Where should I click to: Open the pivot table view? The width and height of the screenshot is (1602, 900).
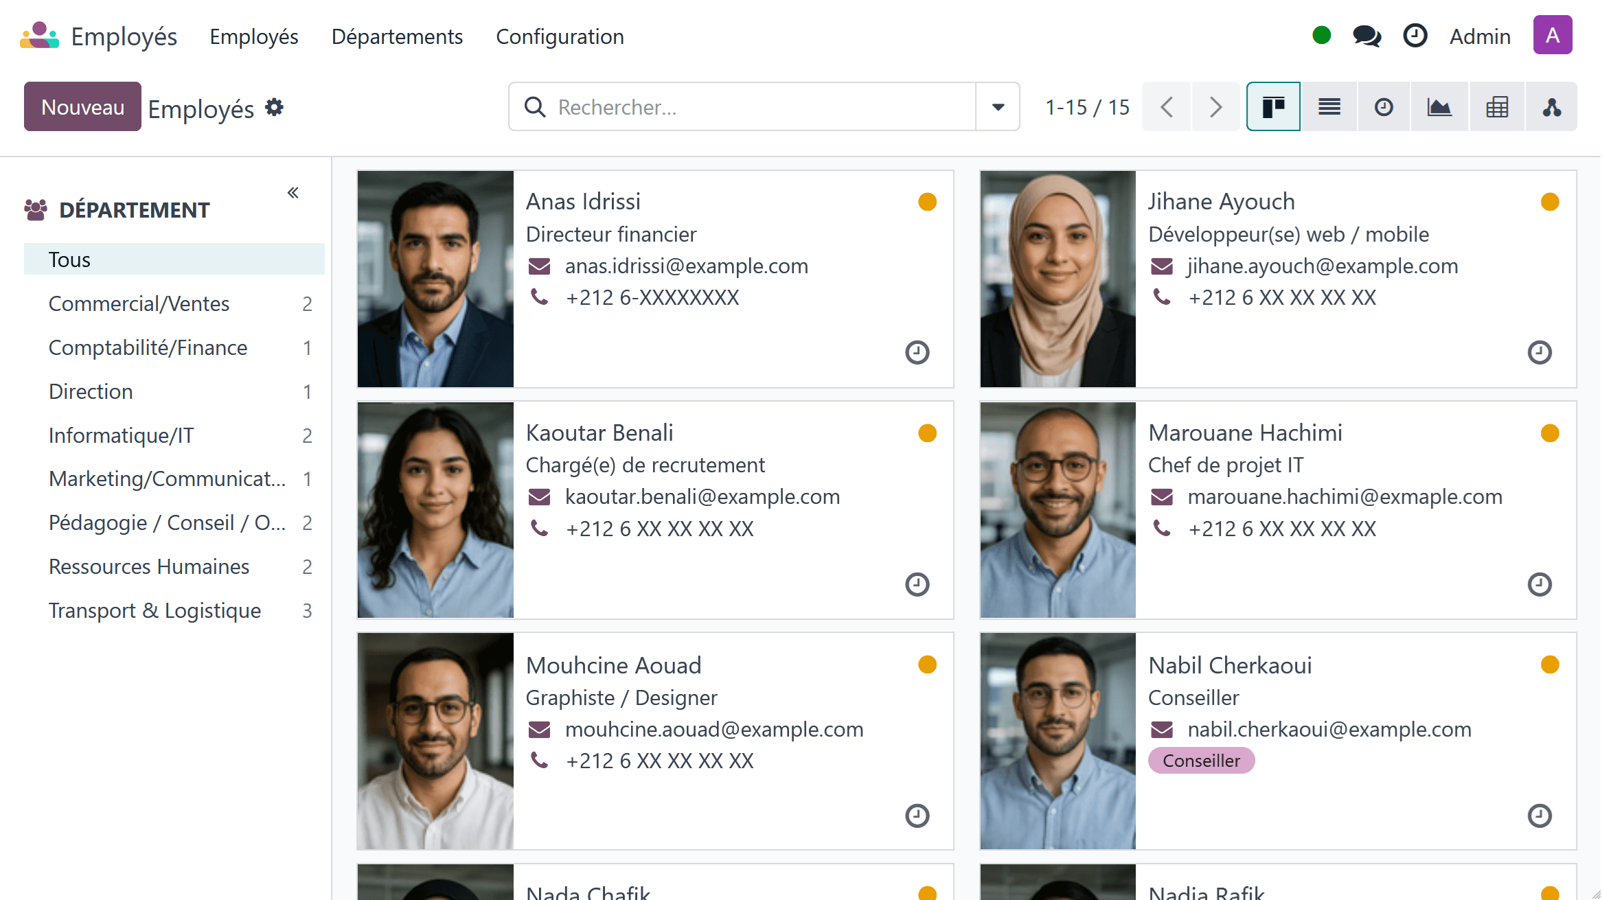pyautogui.click(x=1496, y=107)
